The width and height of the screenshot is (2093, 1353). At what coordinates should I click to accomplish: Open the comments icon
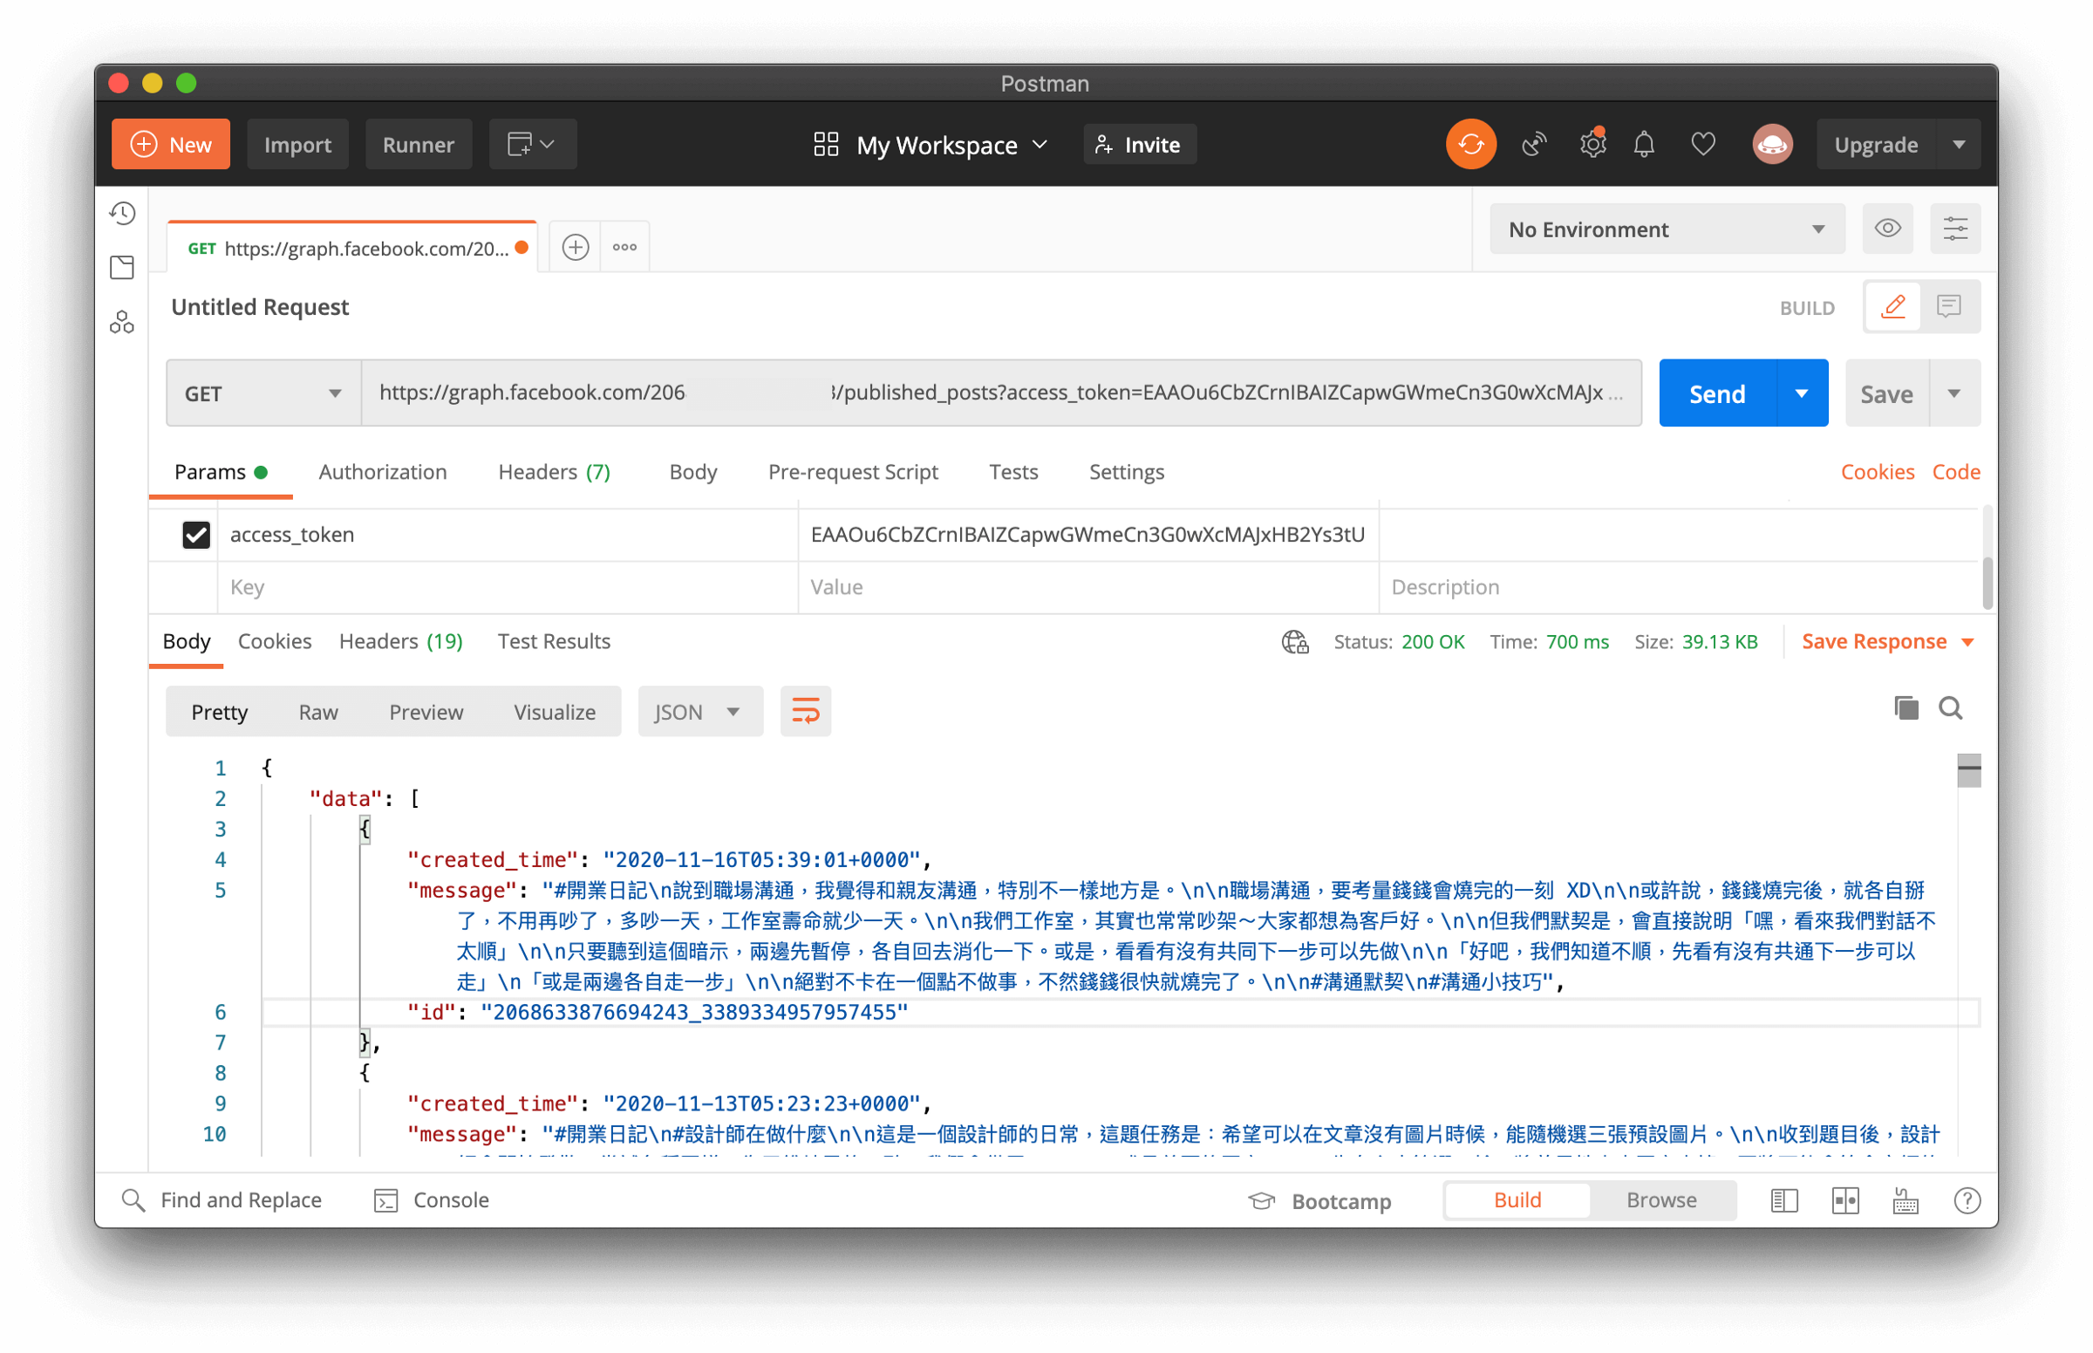(1949, 306)
